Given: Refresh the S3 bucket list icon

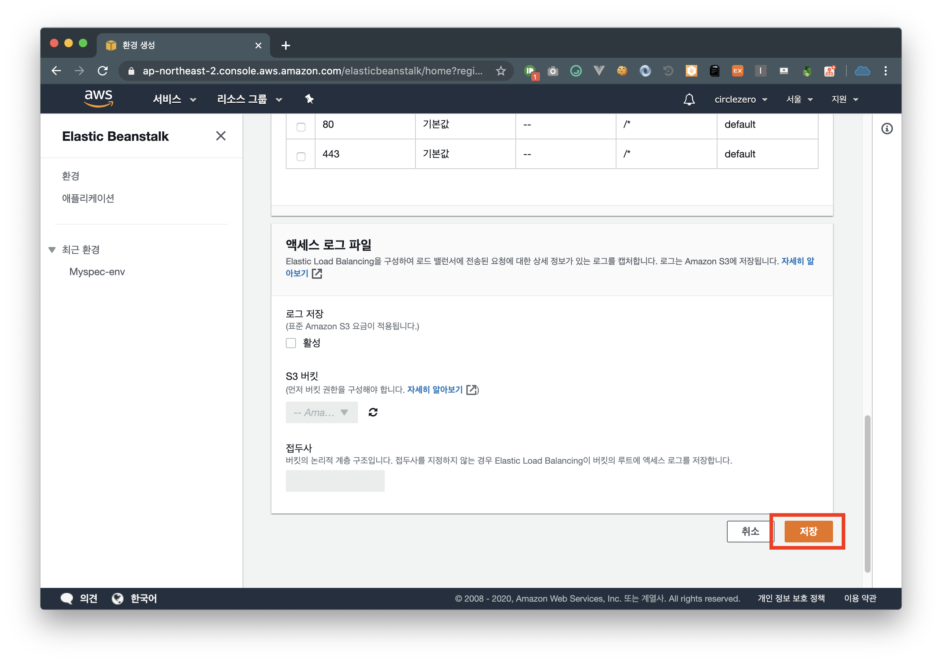Looking at the screenshot, I should pos(372,412).
